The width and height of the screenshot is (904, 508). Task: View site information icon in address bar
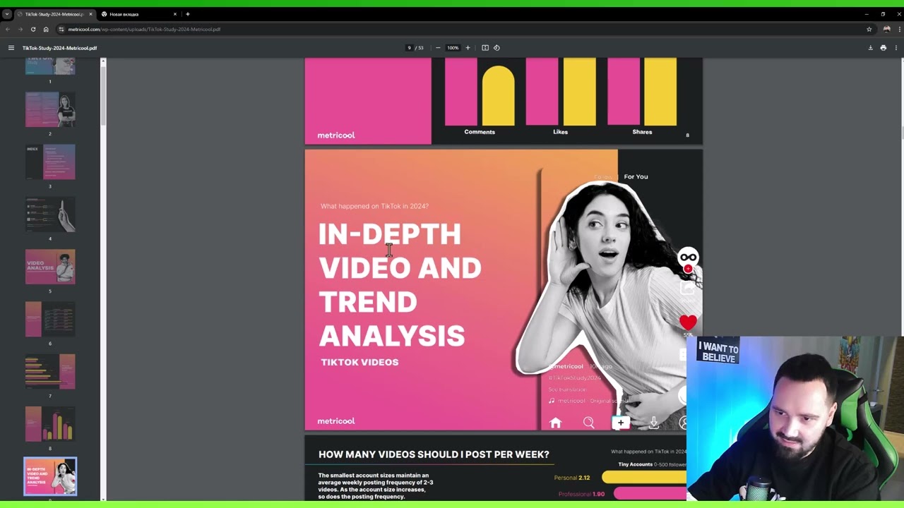61,29
